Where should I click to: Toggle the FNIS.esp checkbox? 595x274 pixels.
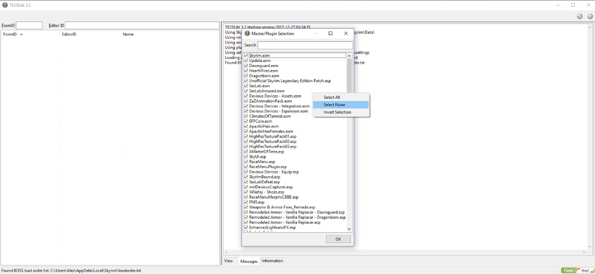coord(246,202)
